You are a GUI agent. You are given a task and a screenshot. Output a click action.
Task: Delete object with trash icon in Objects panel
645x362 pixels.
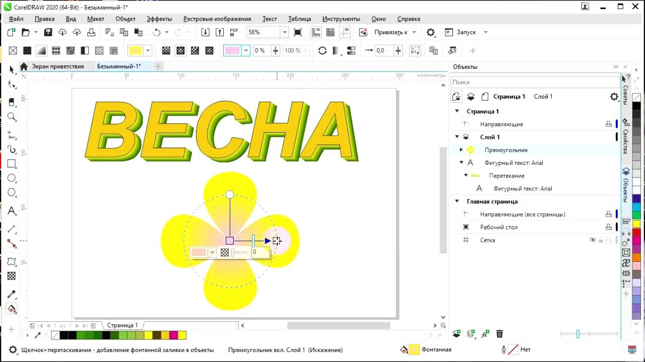click(x=499, y=334)
